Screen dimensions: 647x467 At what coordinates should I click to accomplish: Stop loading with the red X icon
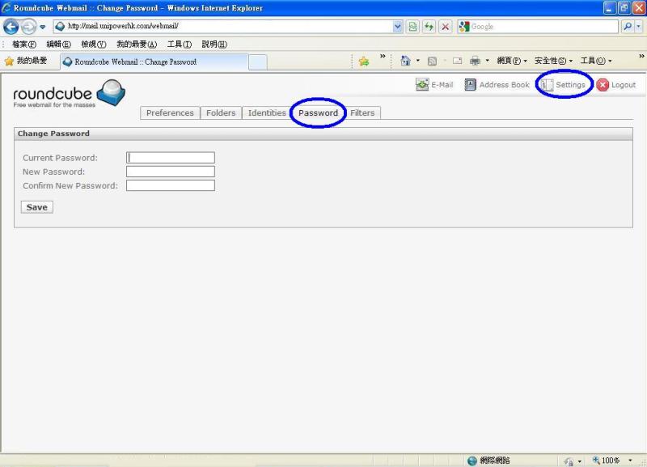[446, 27]
